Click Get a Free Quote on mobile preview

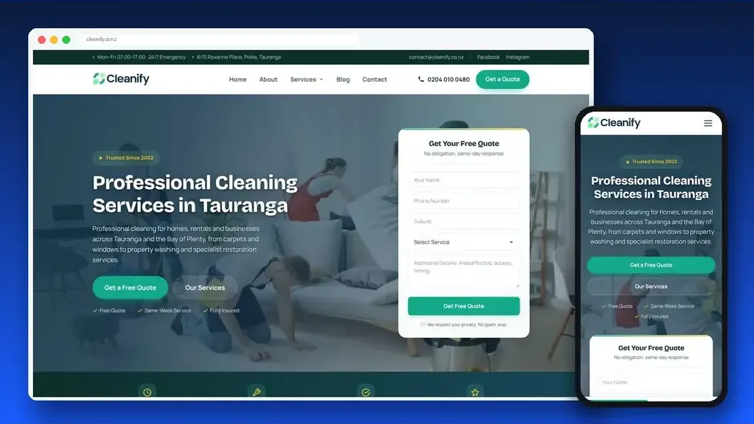(x=650, y=265)
